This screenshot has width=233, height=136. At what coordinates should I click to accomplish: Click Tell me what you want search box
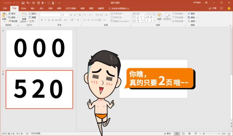[x=119, y=8]
